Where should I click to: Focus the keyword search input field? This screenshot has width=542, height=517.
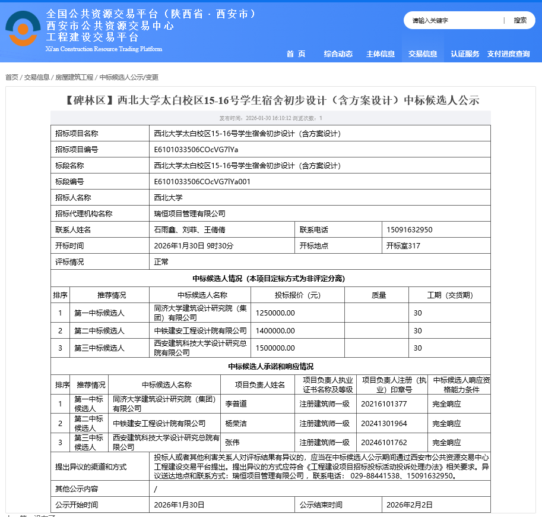click(454, 20)
